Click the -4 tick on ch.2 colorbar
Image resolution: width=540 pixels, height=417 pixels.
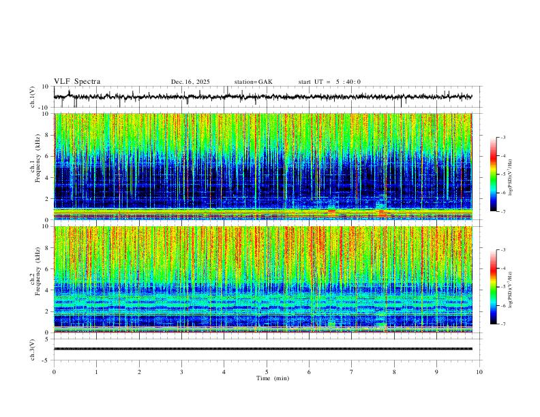(x=503, y=268)
